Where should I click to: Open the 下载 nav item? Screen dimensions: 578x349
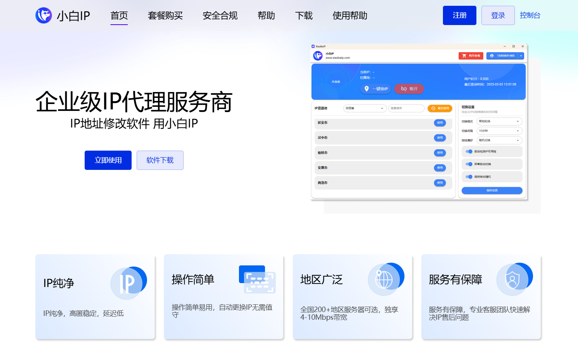click(304, 15)
